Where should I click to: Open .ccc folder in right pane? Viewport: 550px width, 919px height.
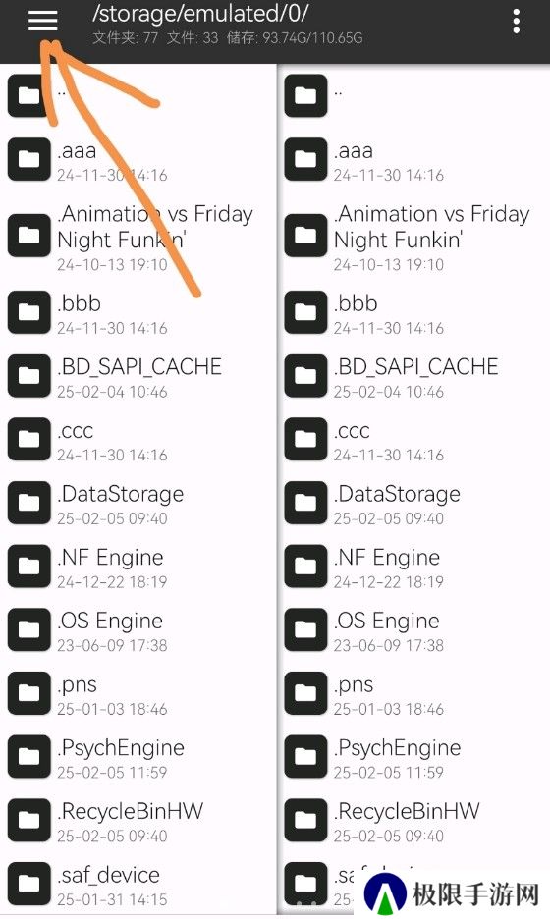tap(413, 439)
